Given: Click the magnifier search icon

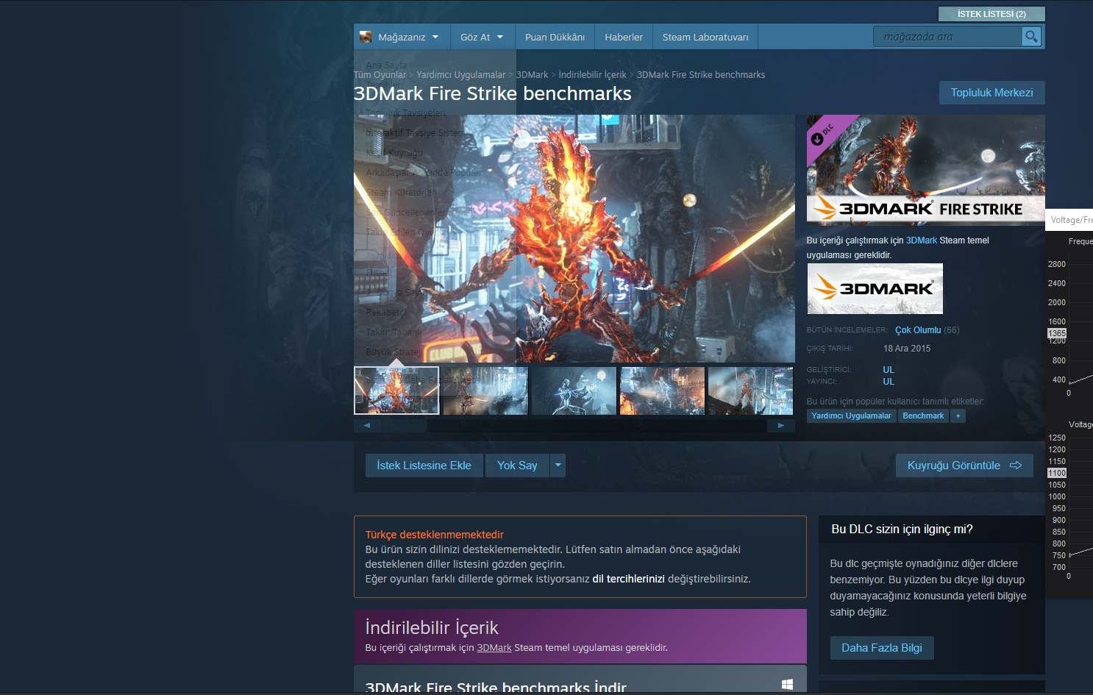Looking at the screenshot, I should coord(1031,36).
